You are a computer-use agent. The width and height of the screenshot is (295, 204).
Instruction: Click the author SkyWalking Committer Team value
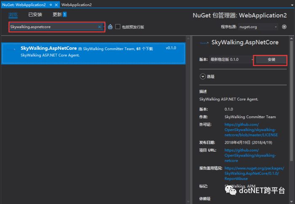click(250, 117)
